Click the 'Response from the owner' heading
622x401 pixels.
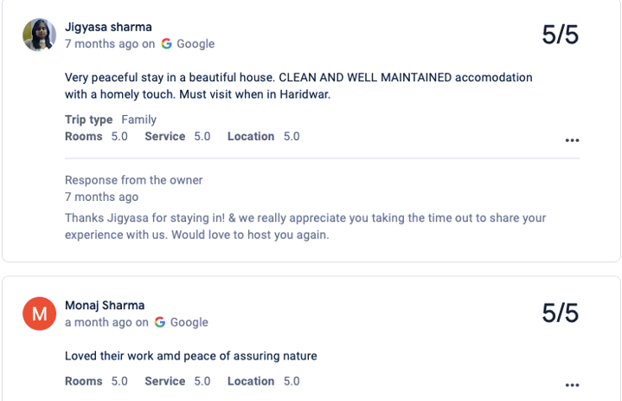pyautogui.click(x=134, y=180)
